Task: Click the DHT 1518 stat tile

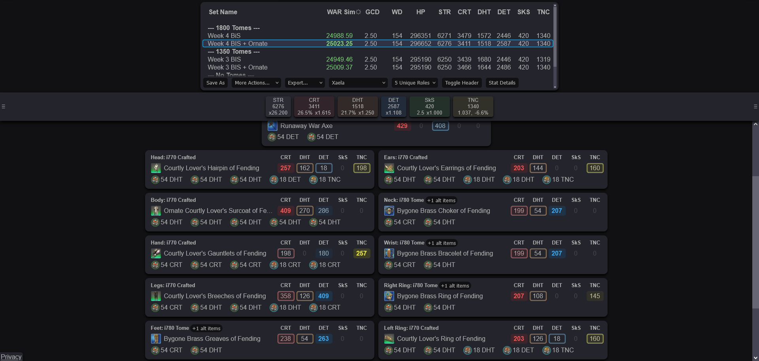Action: click(x=358, y=107)
